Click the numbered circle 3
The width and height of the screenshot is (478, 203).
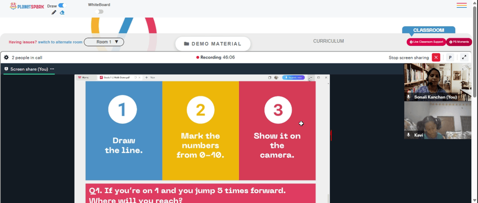[x=278, y=110]
